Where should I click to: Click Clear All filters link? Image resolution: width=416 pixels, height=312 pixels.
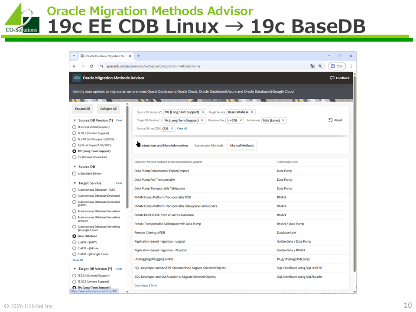182,128
